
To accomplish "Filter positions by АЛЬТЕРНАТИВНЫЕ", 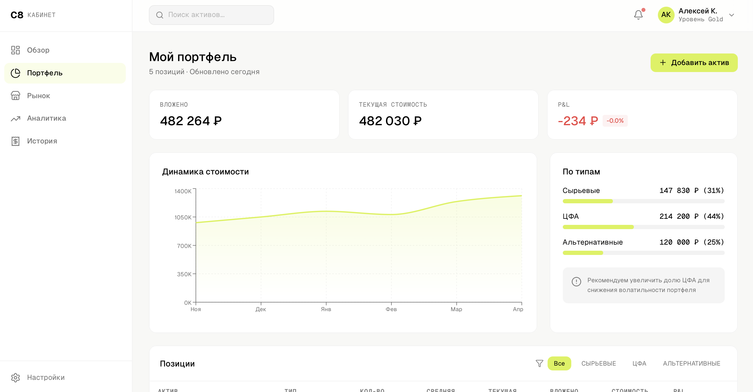I will (692, 363).
